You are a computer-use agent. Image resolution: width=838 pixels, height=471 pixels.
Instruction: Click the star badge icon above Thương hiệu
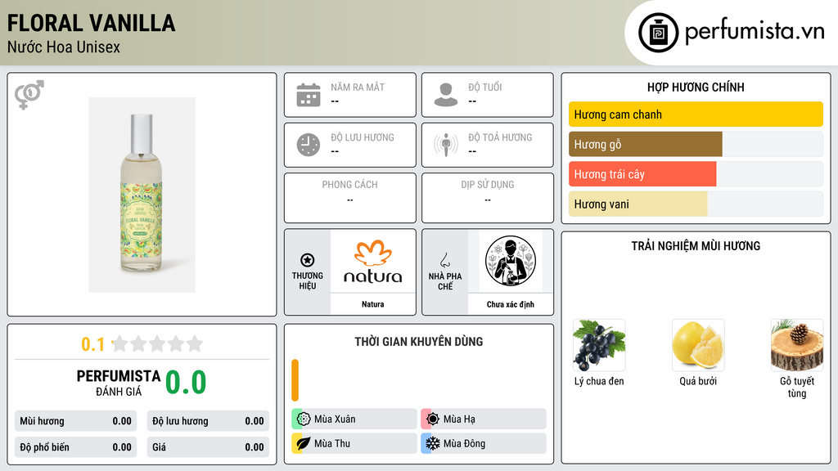[x=308, y=260]
